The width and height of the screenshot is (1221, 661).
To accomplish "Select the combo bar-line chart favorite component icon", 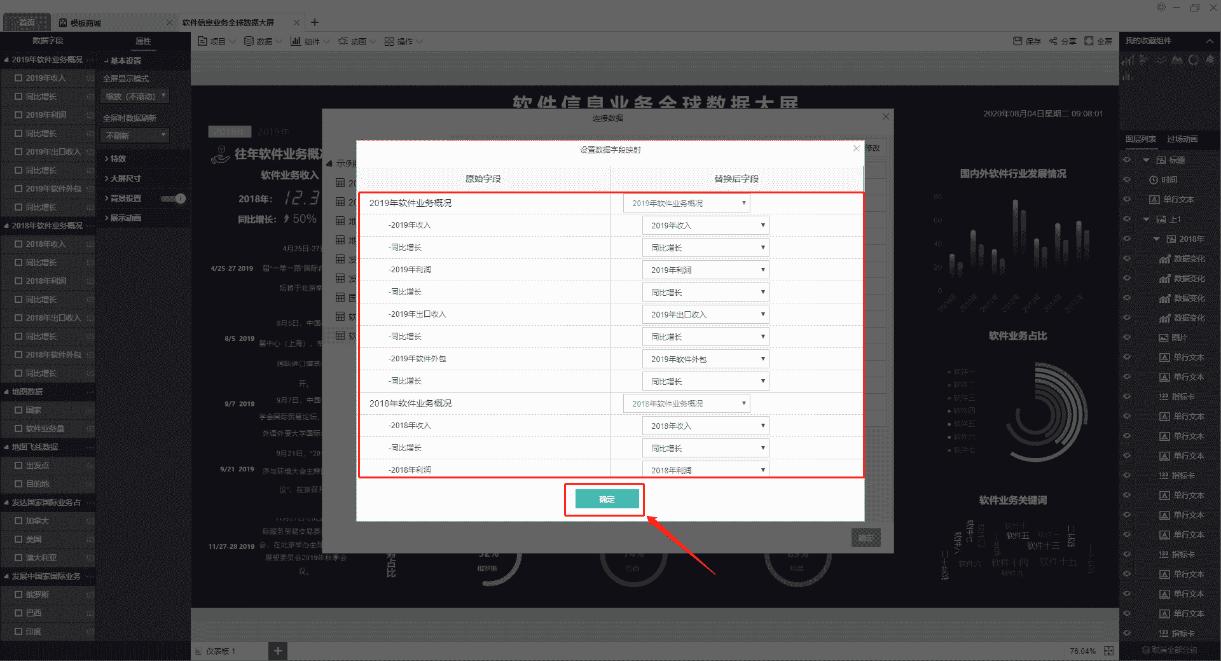I will click(1128, 60).
